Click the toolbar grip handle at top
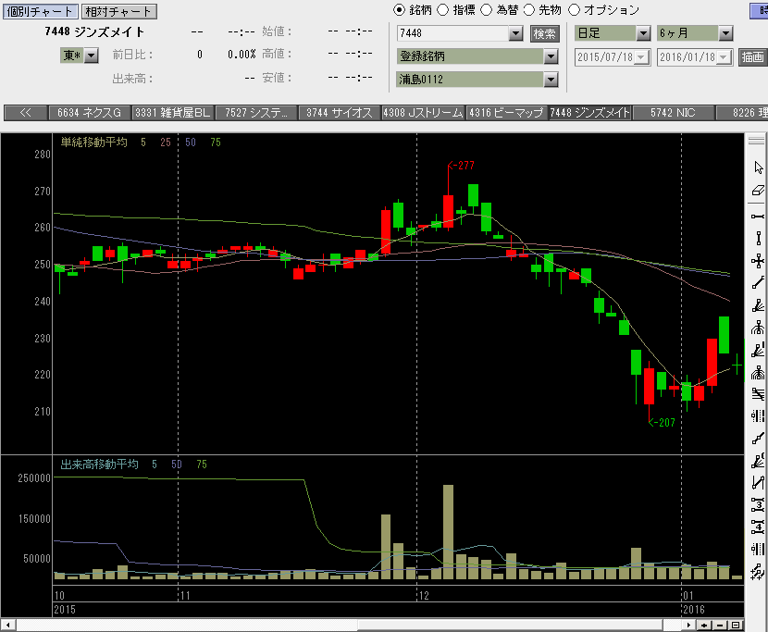Image resolution: width=768 pixels, height=632 pixels. (x=757, y=140)
